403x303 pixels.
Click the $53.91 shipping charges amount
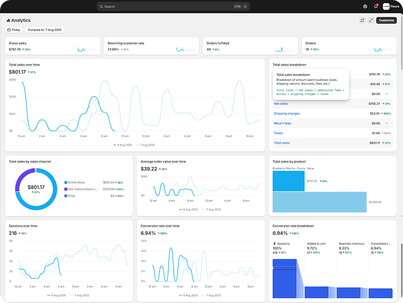(x=375, y=113)
